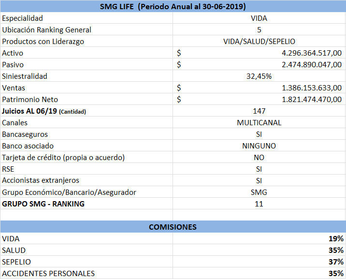Click the Pasivo label cell
The image size is (346, 279).
[x=86, y=64]
